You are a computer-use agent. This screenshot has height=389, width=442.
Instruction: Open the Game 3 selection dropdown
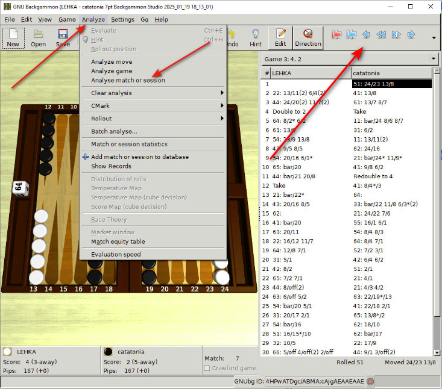pos(434,59)
